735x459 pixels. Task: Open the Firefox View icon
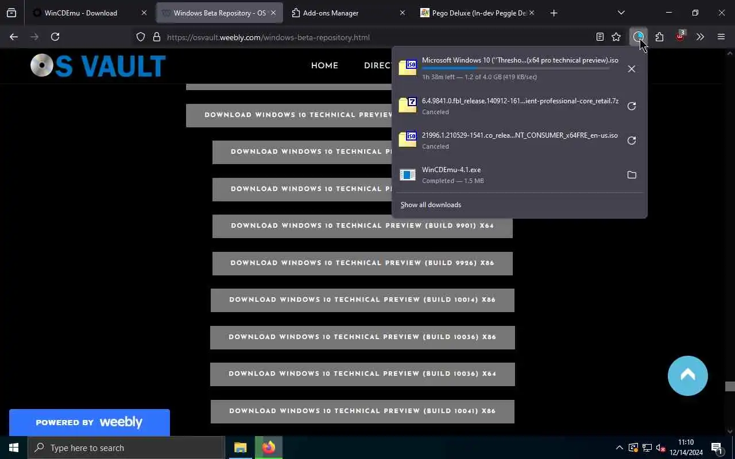tap(11, 13)
